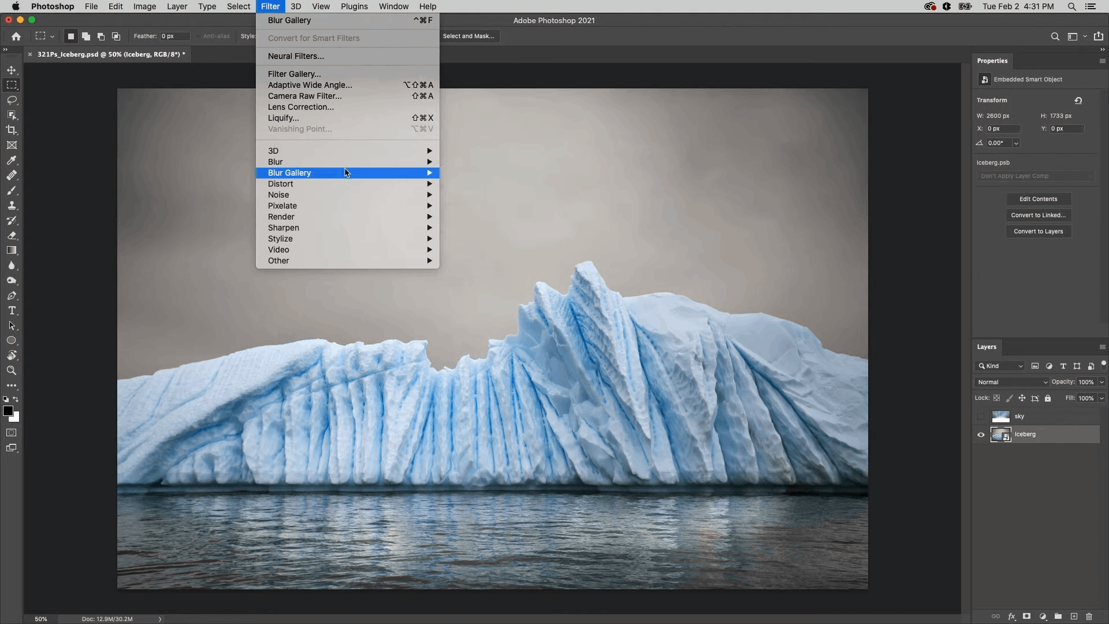Screen dimensions: 1109x624
Task: Click the Select and Mask button
Action: click(468, 36)
